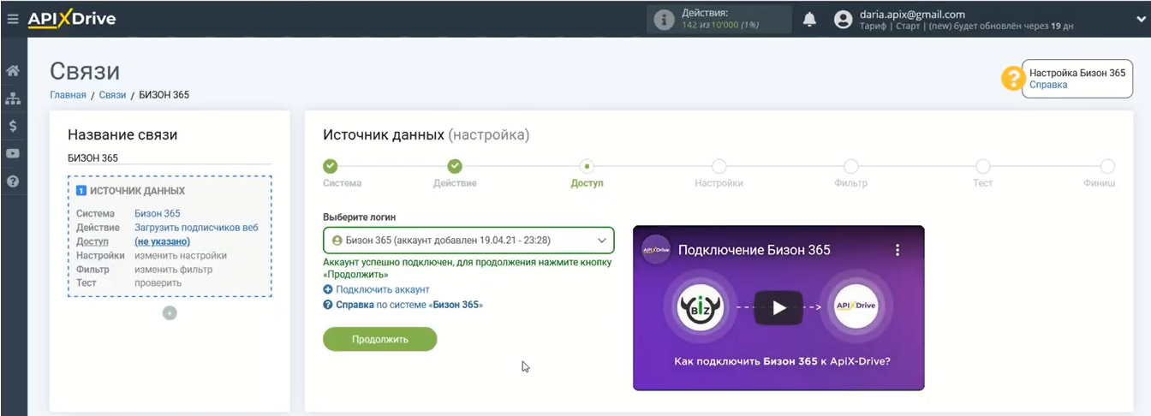Viewport: 1151px width, 416px height.
Task: Select the Фильтр step
Action: coord(850,166)
